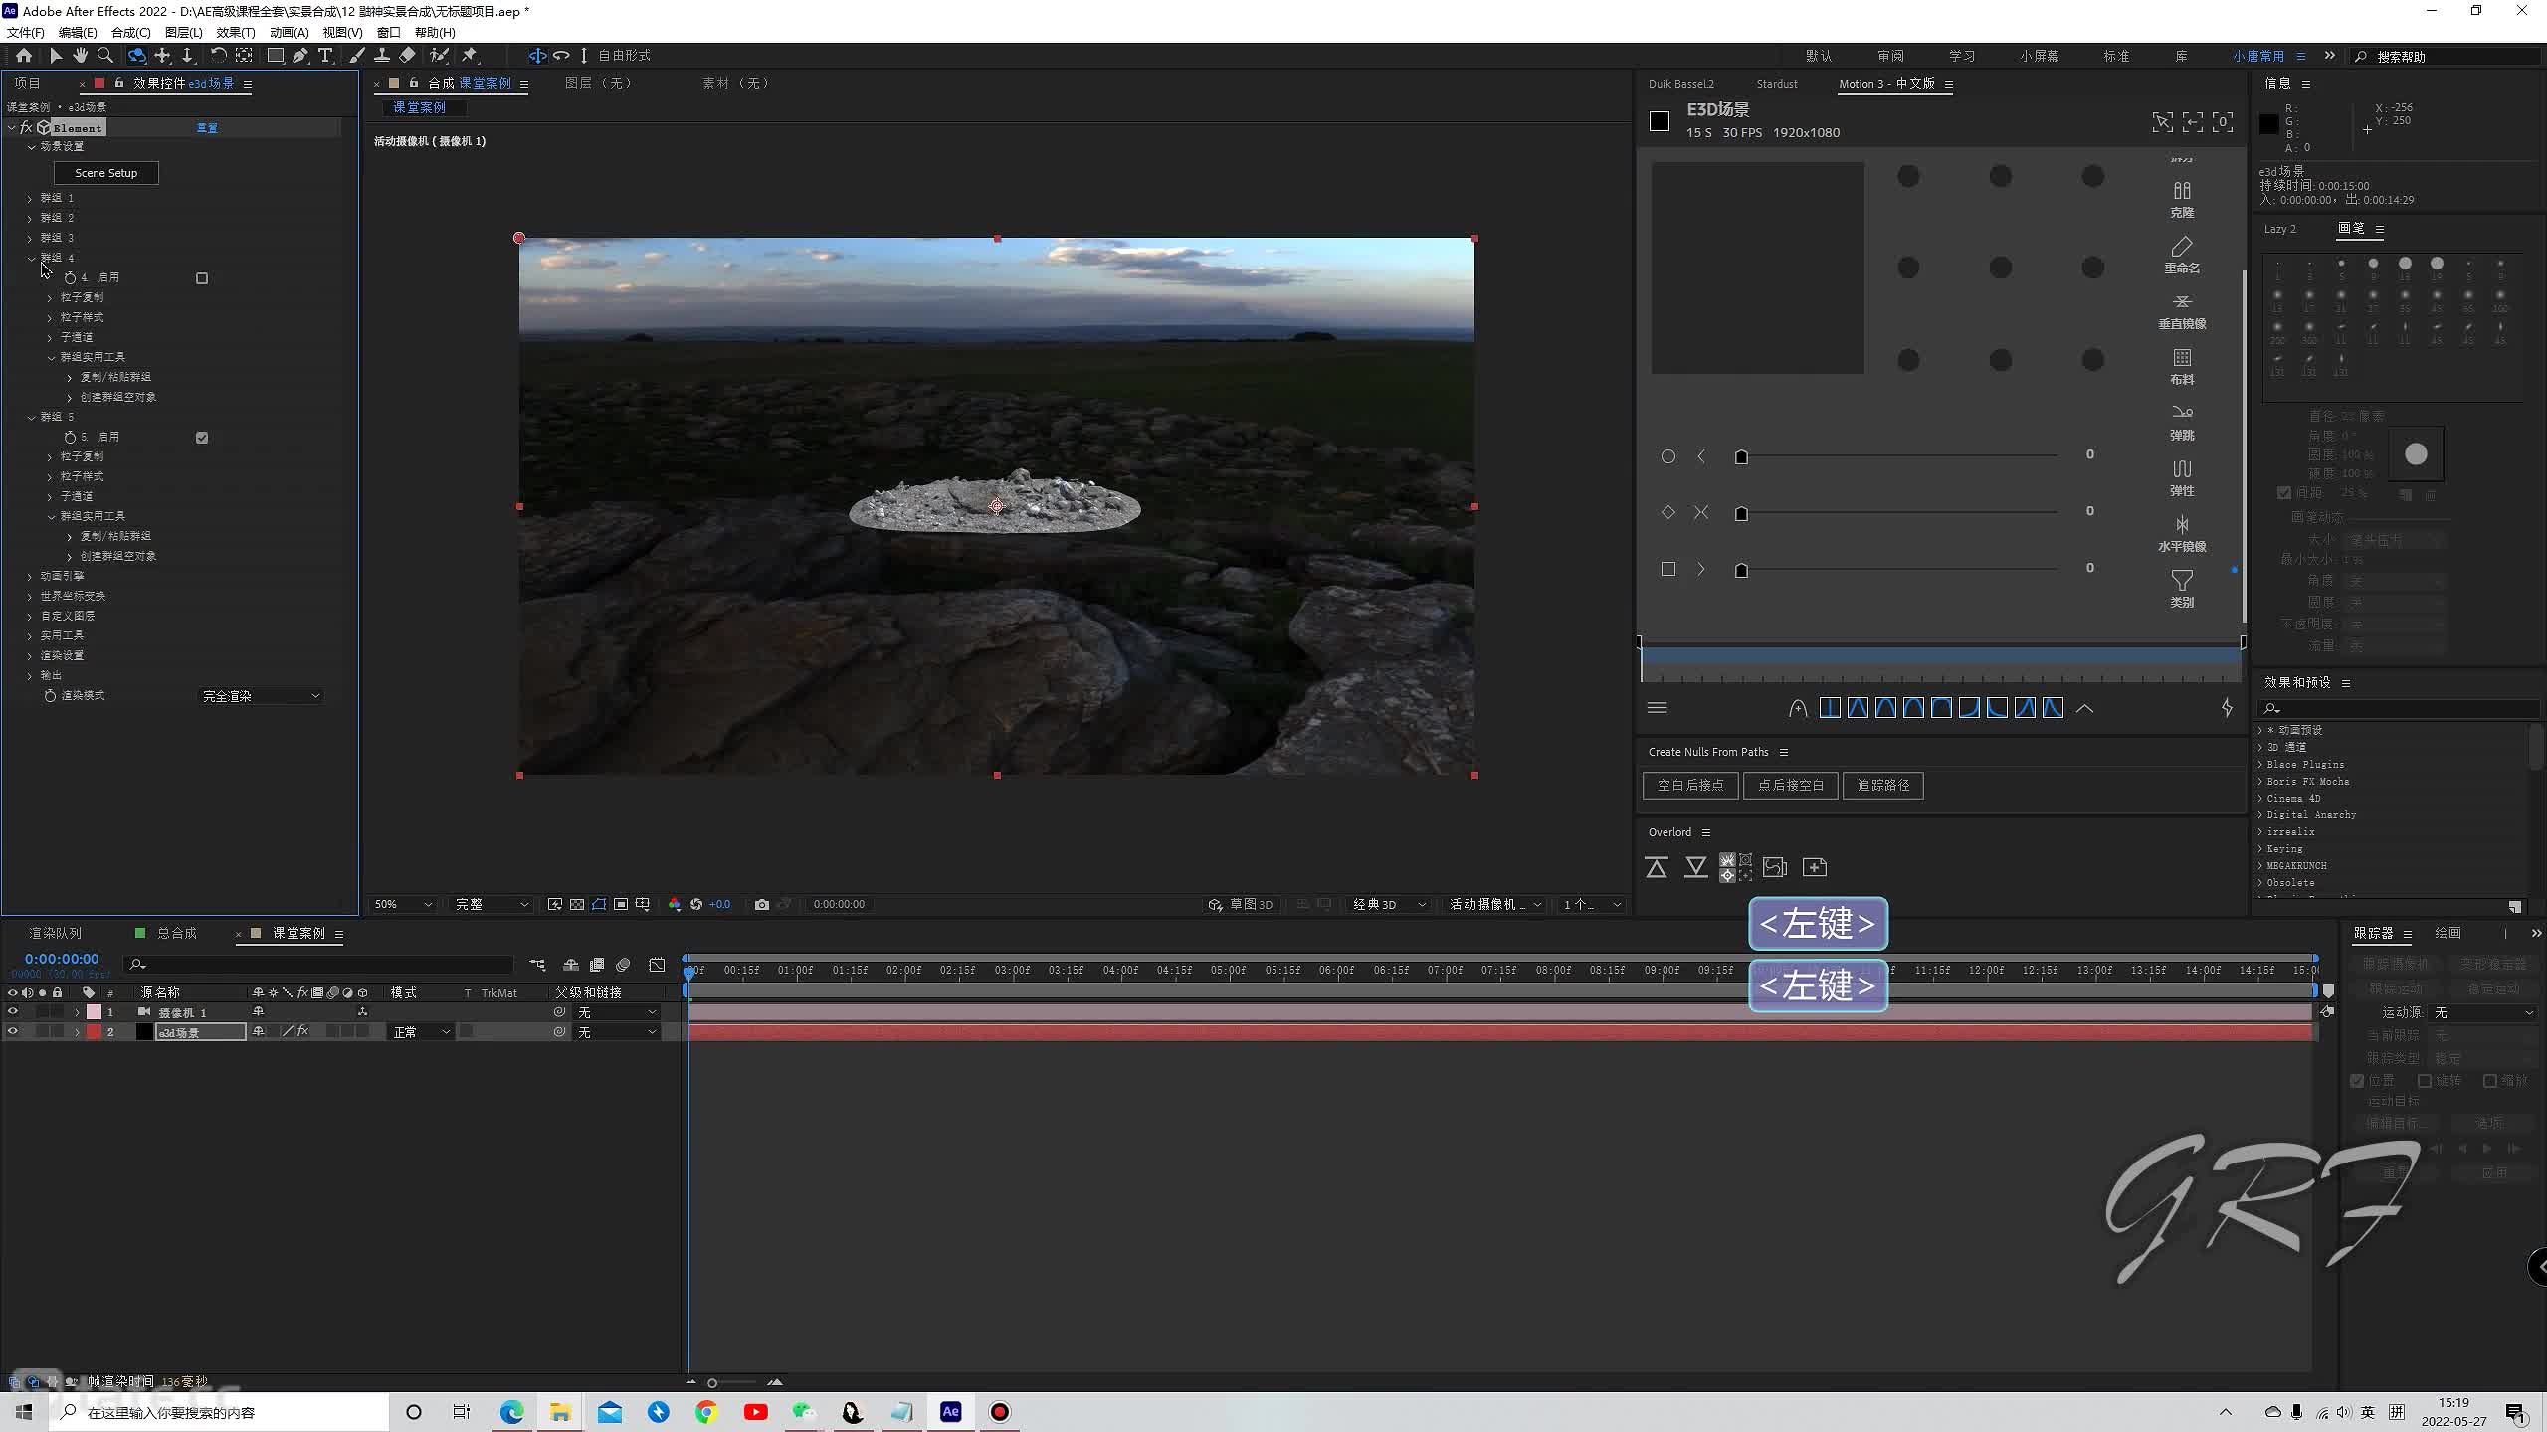Click the 点后接空白 button

coord(1791,786)
